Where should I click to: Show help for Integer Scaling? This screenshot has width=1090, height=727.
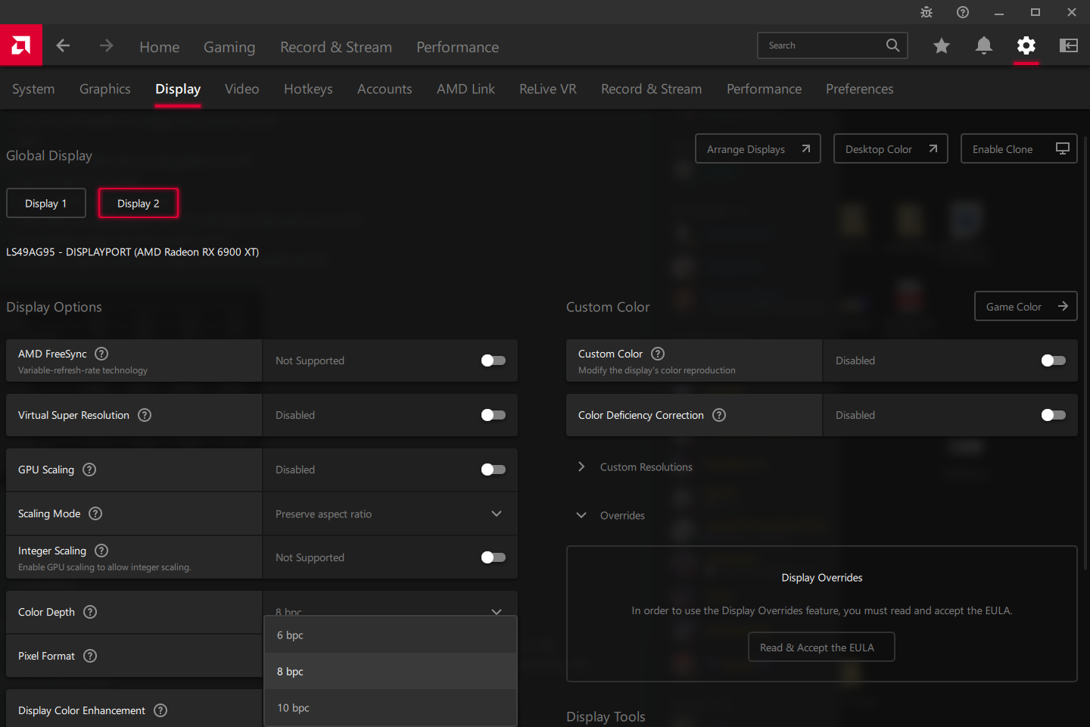[x=101, y=551]
